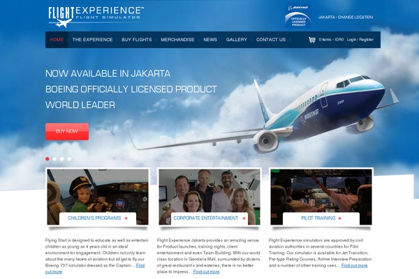The image size is (419, 279).
Task: Select the fourth slideshow dot
Action: tap(69, 159)
